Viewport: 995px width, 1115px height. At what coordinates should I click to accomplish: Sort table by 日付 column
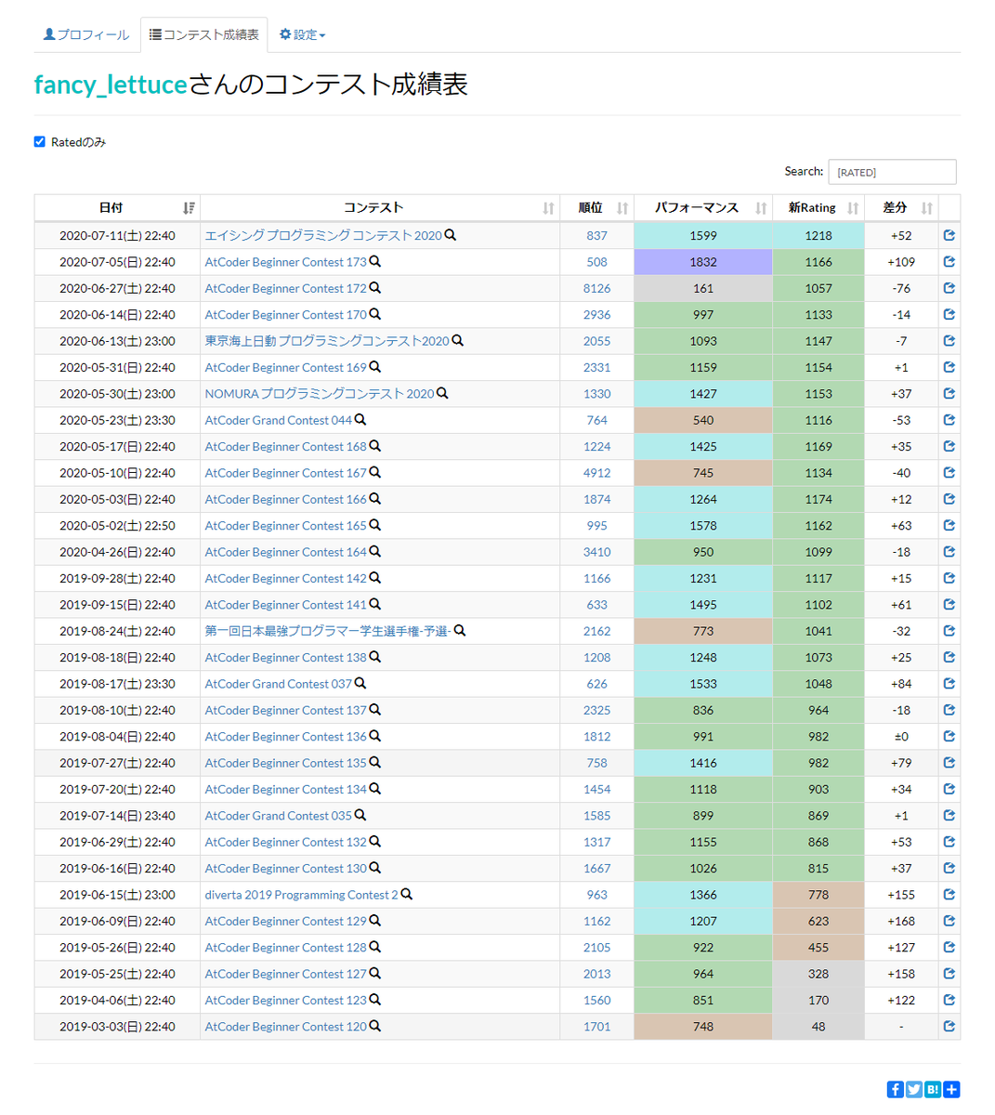(x=117, y=208)
